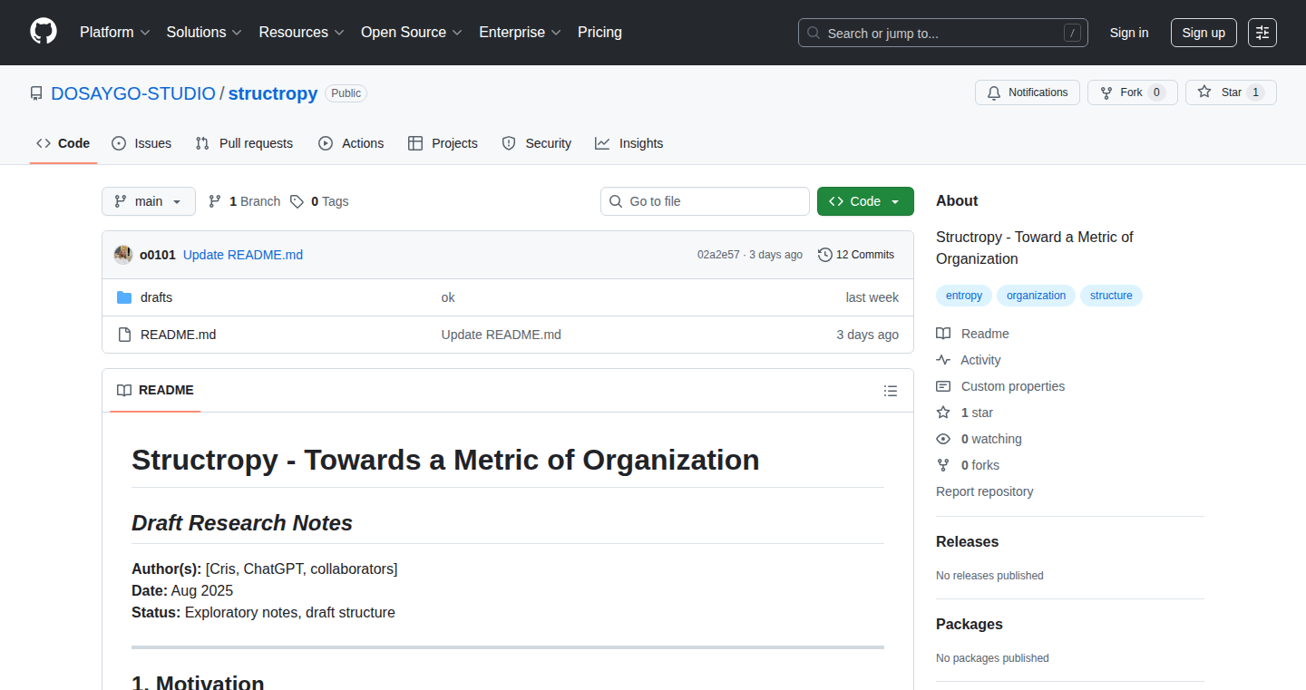Select the organization topic tag
The width and height of the screenshot is (1306, 690).
point(1036,296)
